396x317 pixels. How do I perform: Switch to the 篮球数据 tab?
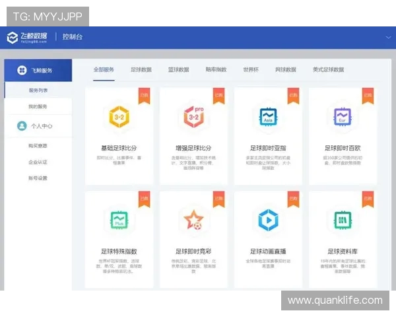[179, 69]
